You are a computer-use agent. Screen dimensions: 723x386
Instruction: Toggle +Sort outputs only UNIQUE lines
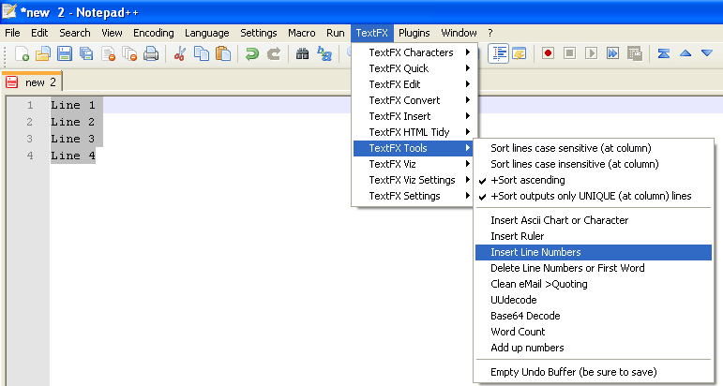point(591,196)
